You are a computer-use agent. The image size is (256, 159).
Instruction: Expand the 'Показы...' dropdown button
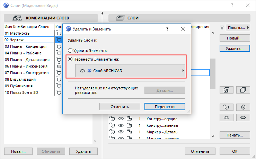pos(238,27)
